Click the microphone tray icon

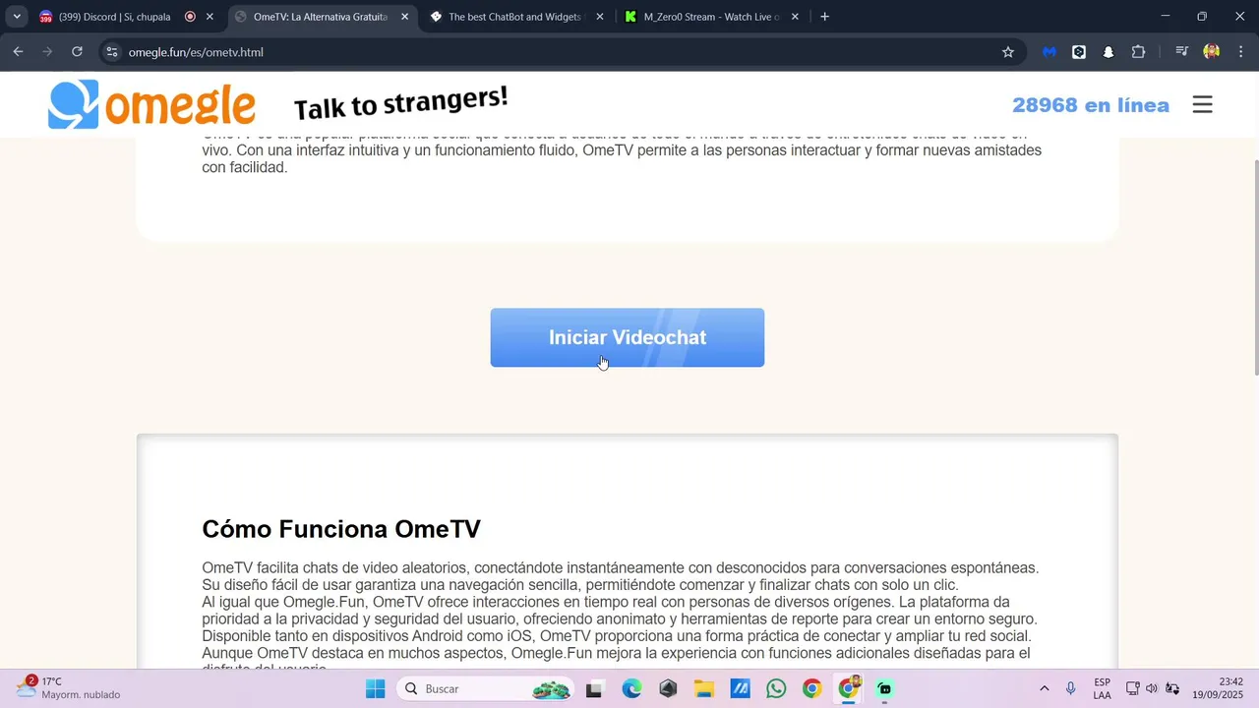click(x=1071, y=688)
